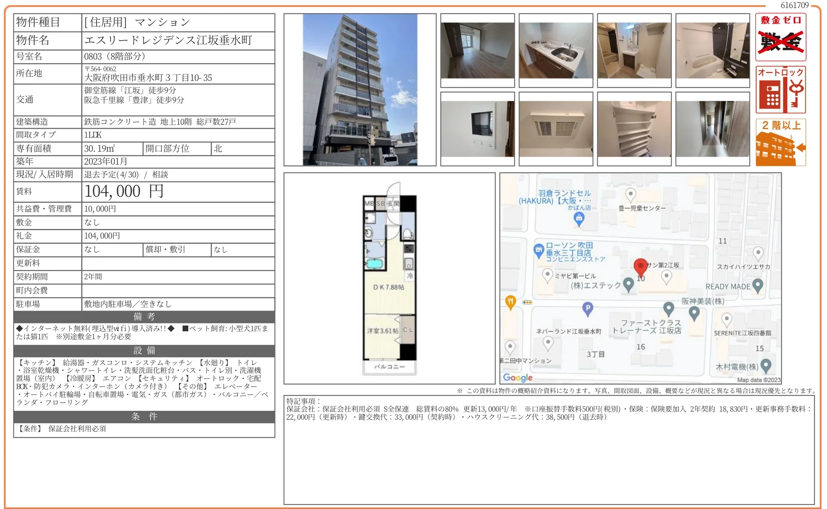Screen dimensions: 827x509
Task: Click the kitchen sink photo thumbnail
Action: pos(556,50)
